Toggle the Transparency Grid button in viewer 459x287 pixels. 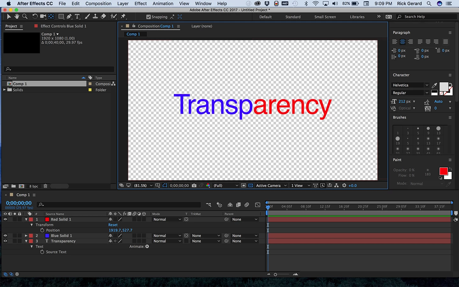coord(251,185)
